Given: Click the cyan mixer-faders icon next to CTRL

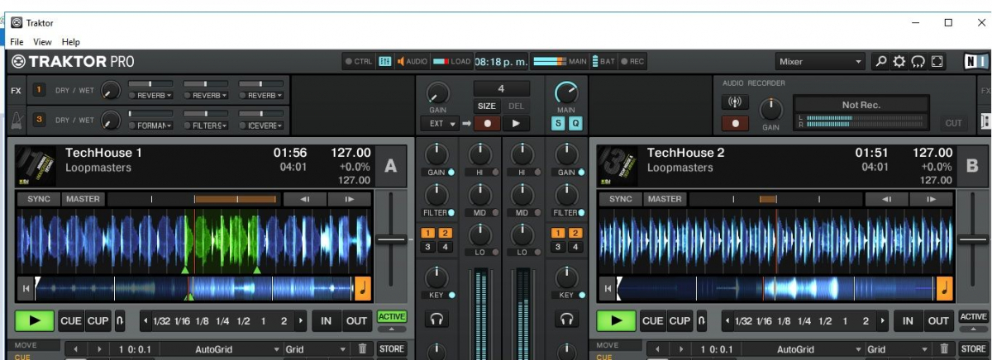Looking at the screenshot, I should (x=385, y=61).
